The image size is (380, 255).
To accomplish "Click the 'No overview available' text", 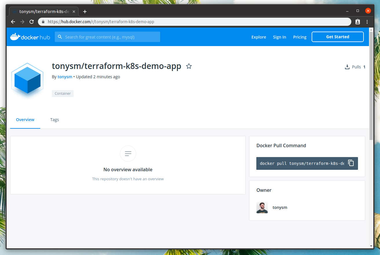I will tap(128, 170).
